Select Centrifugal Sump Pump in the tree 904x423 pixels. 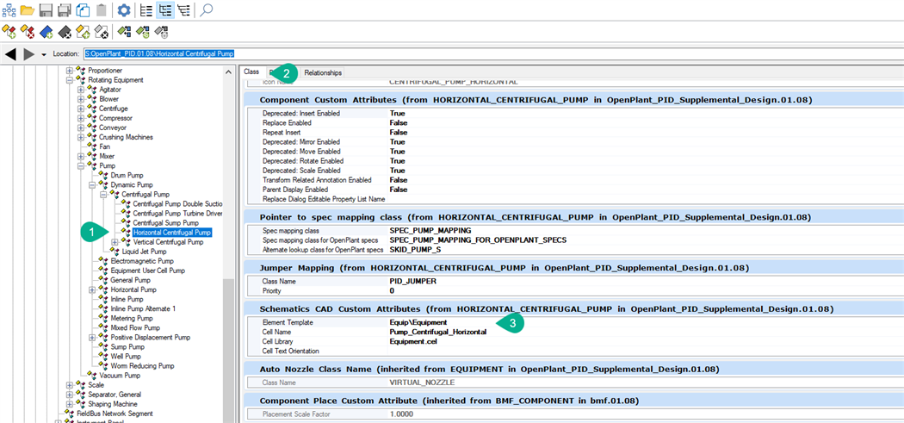[x=165, y=223]
